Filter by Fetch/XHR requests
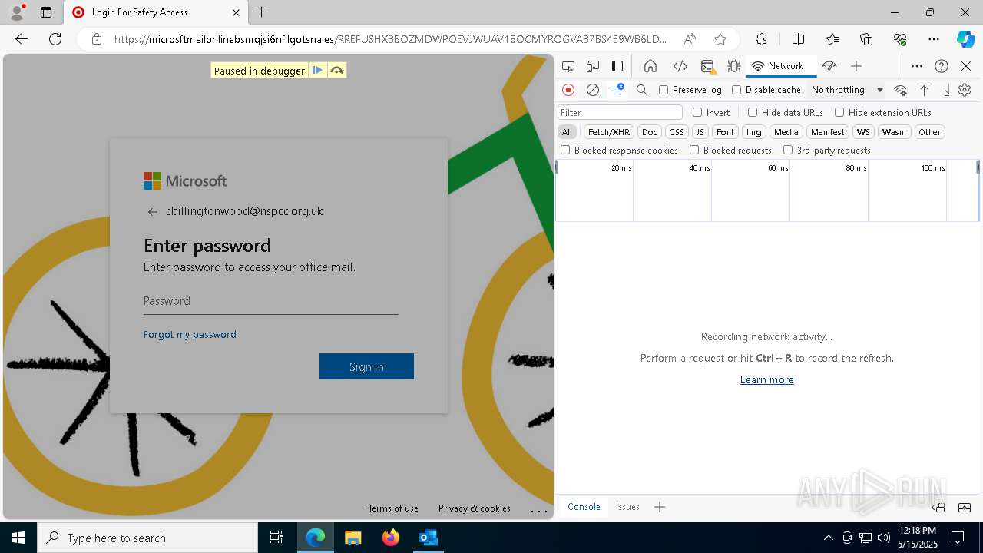The height and width of the screenshot is (553, 983). (609, 132)
